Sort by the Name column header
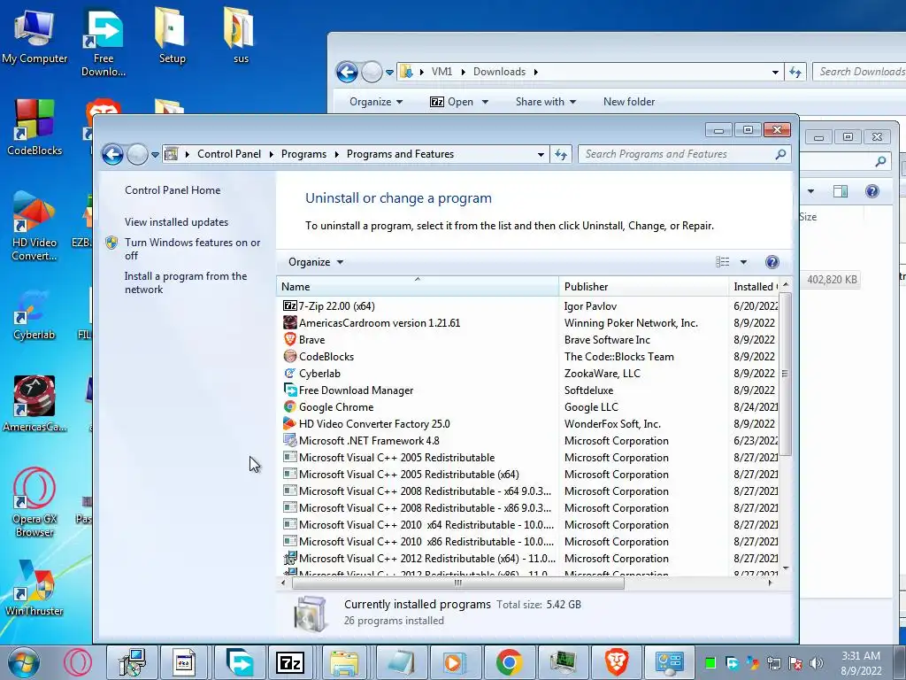The width and height of the screenshot is (906, 680). pyautogui.click(x=418, y=287)
